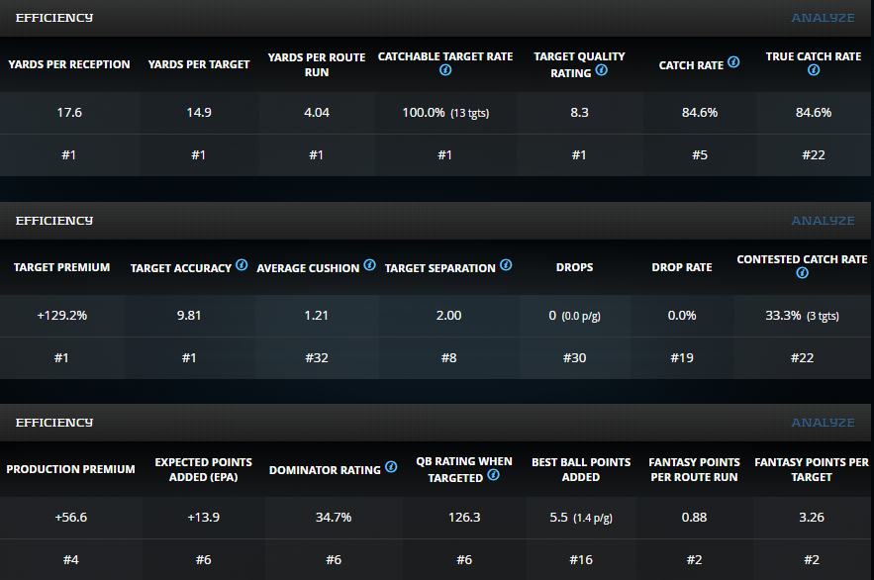Viewport: 874px width, 580px height.
Task: Click the Expected Points Added (EPA) header
Action: coord(203,469)
